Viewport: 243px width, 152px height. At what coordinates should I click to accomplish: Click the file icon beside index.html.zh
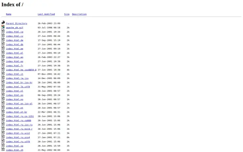[x=3, y=149]
